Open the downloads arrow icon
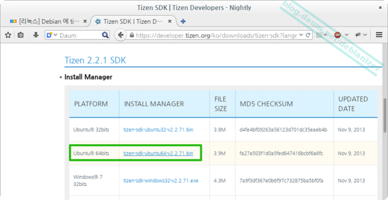388x200 pixels. point(36,35)
